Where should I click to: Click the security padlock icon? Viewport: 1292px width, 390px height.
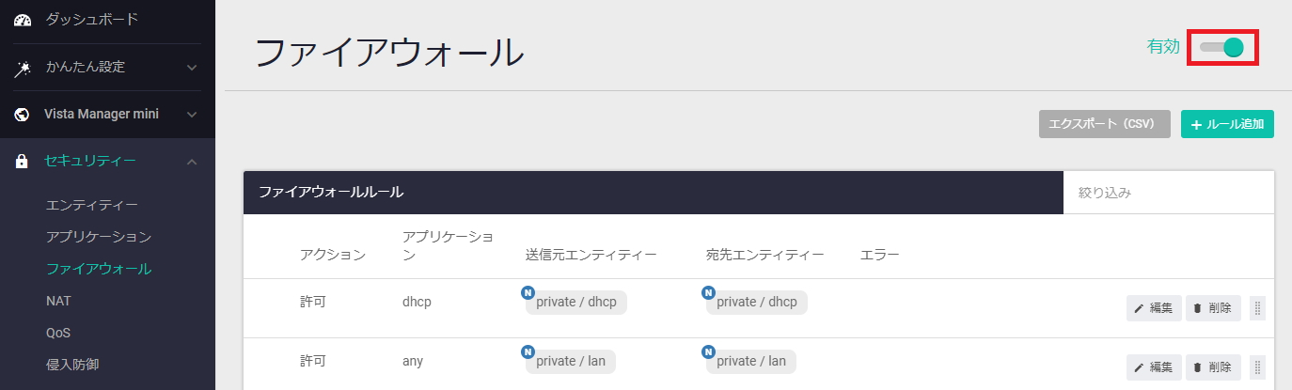(x=23, y=162)
